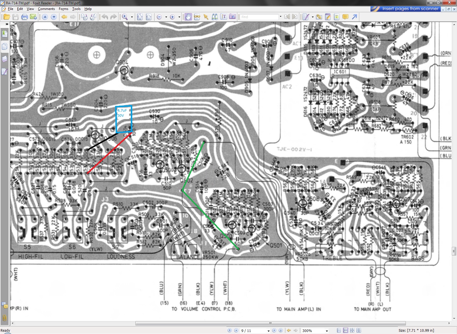Open the Comments panel at sidebar bottom
Image resolution: width=457 pixels, height=334 pixels.
tap(5, 305)
